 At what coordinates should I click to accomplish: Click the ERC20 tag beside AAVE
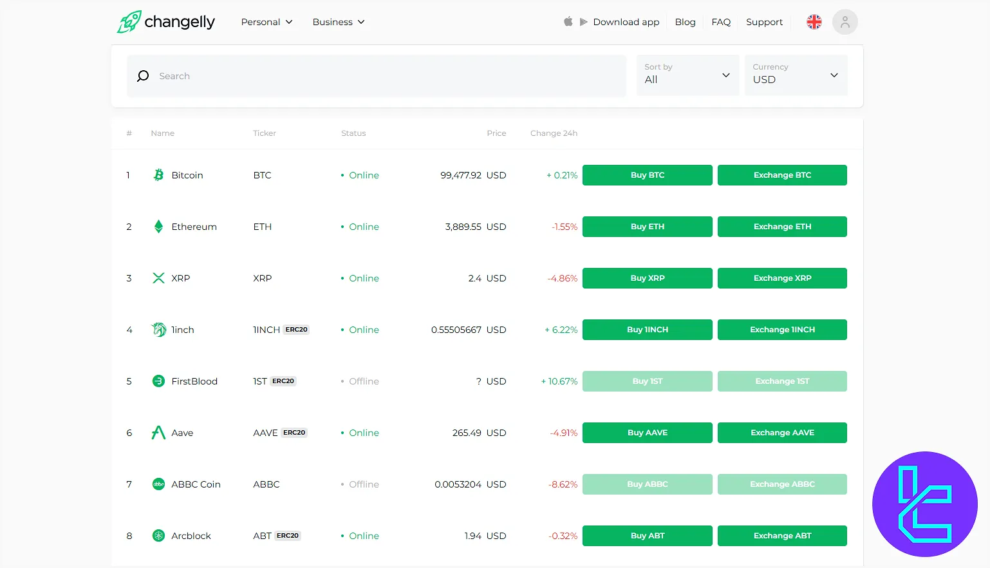[294, 433]
